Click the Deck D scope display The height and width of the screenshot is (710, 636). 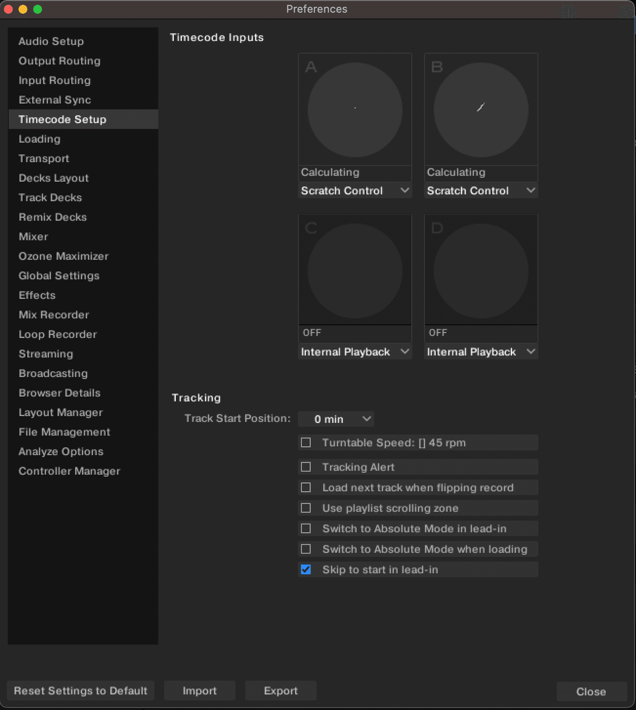[480, 269]
